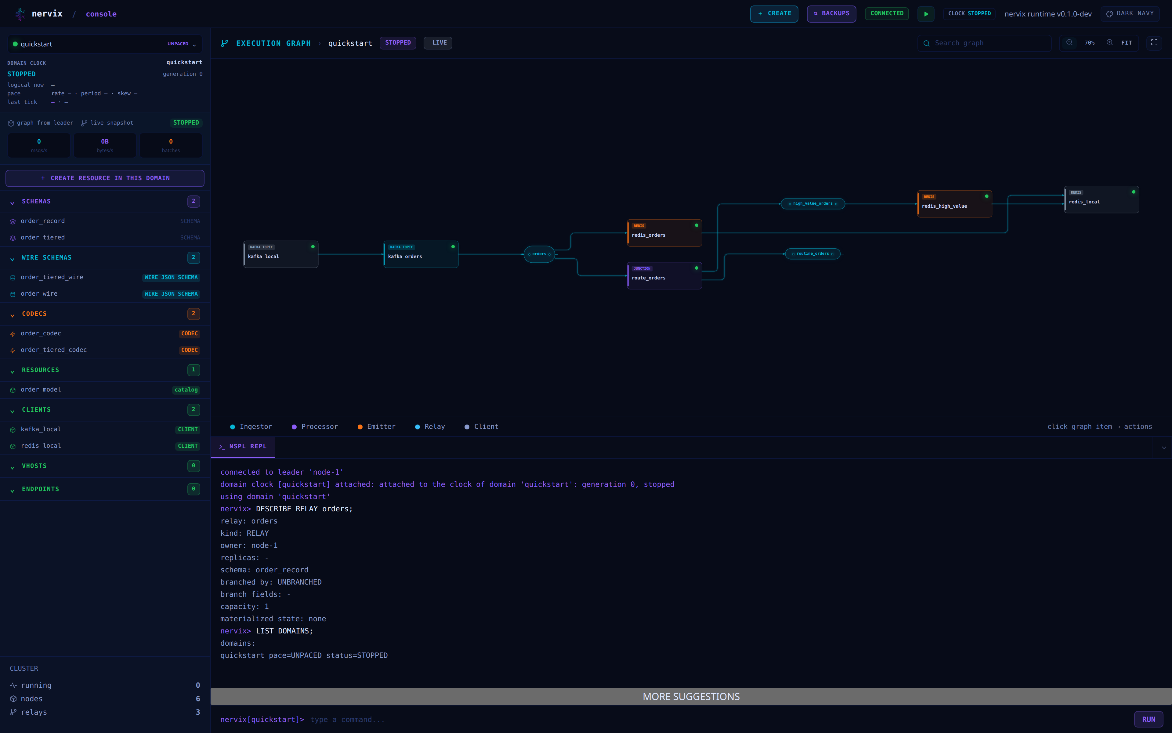Click the kafka_local client cube icon
The height and width of the screenshot is (733, 1172).
pos(13,430)
